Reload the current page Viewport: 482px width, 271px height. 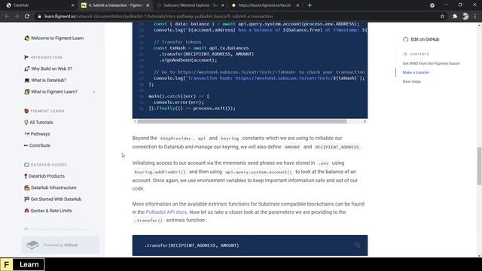pos(27,17)
